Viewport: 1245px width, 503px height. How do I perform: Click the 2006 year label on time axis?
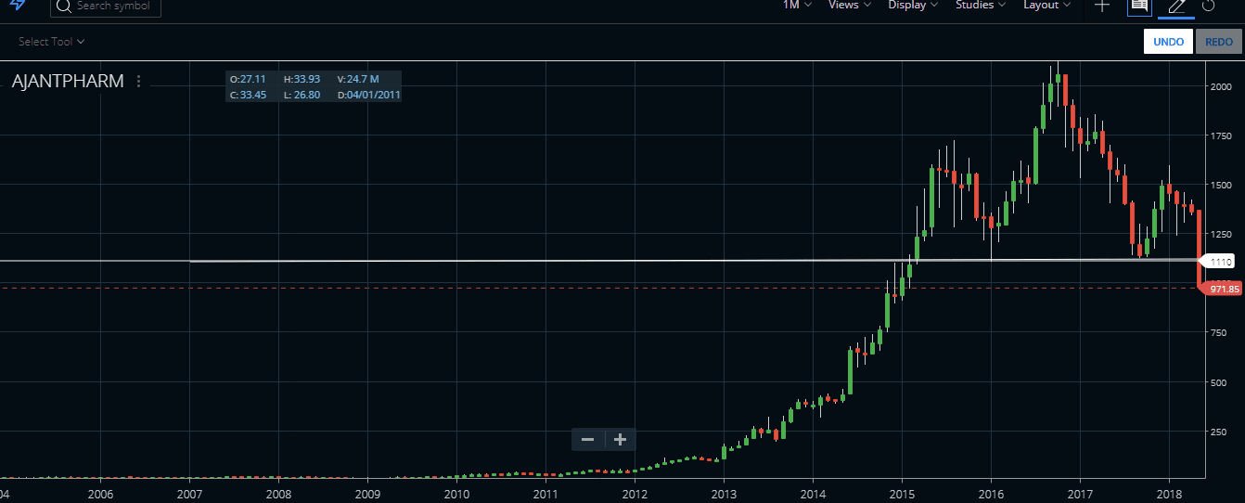tap(100, 493)
